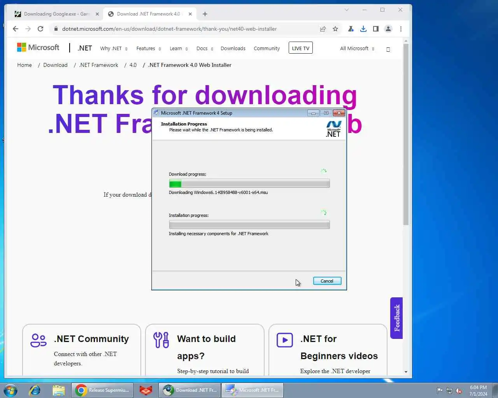The height and width of the screenshot is (398, 498).
Task: Click the .NET Framework 4 Setup title bar icon
Action: pyautogui.click(x=156, y=113)
